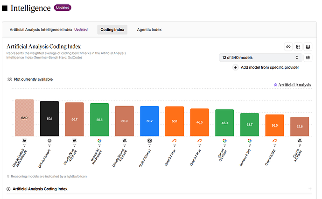The width and height of the screenshot is (322, 199).
Task: Click the Intelligence page heading
Action: pos(31,8)
